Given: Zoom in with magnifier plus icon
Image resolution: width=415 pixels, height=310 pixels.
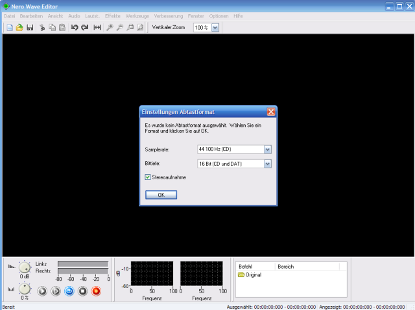Looking at the screenshot, I should [x=110, y=27].
